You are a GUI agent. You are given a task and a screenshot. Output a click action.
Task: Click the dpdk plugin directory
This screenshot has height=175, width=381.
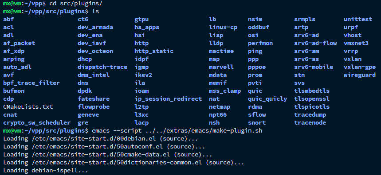pyautogui.click(x=85, y=91)
